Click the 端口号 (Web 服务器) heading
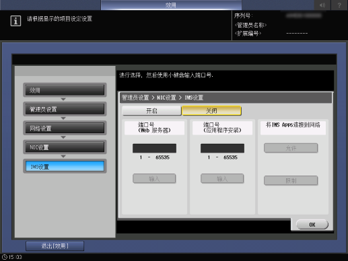This screenshot has width=348, height=261. [x=154, y=128]
